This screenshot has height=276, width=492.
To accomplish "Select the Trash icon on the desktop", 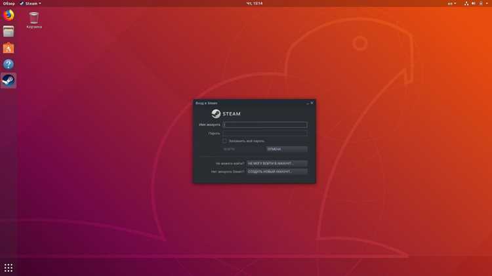I will pyautogui.click(x=34, y=20).
